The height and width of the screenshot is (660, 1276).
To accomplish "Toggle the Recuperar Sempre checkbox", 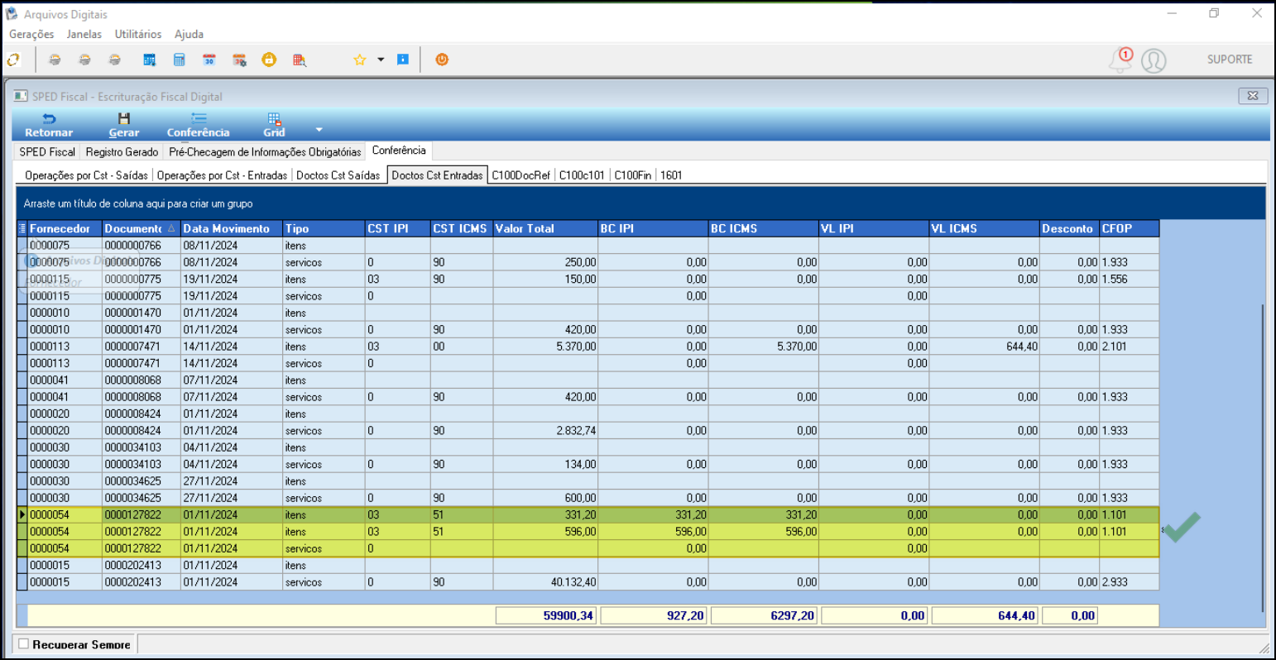I will (23, 643).
